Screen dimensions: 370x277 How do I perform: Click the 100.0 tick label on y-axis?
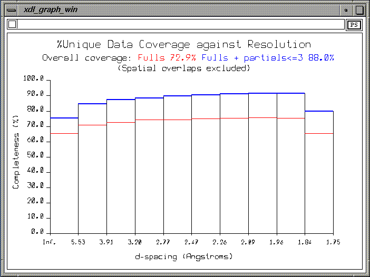34,79
